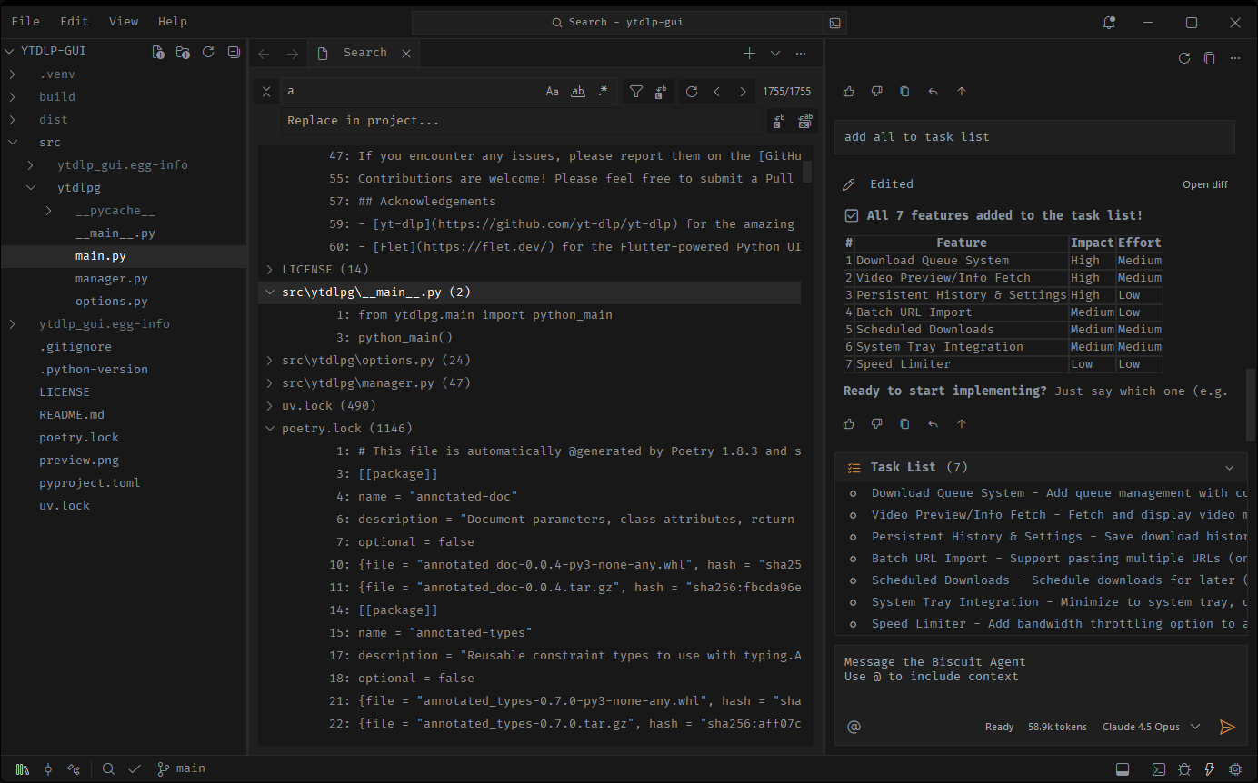Click the send message arrow icon
Viewport: 1258px width, 783px height.
[x=1227, y=727]
